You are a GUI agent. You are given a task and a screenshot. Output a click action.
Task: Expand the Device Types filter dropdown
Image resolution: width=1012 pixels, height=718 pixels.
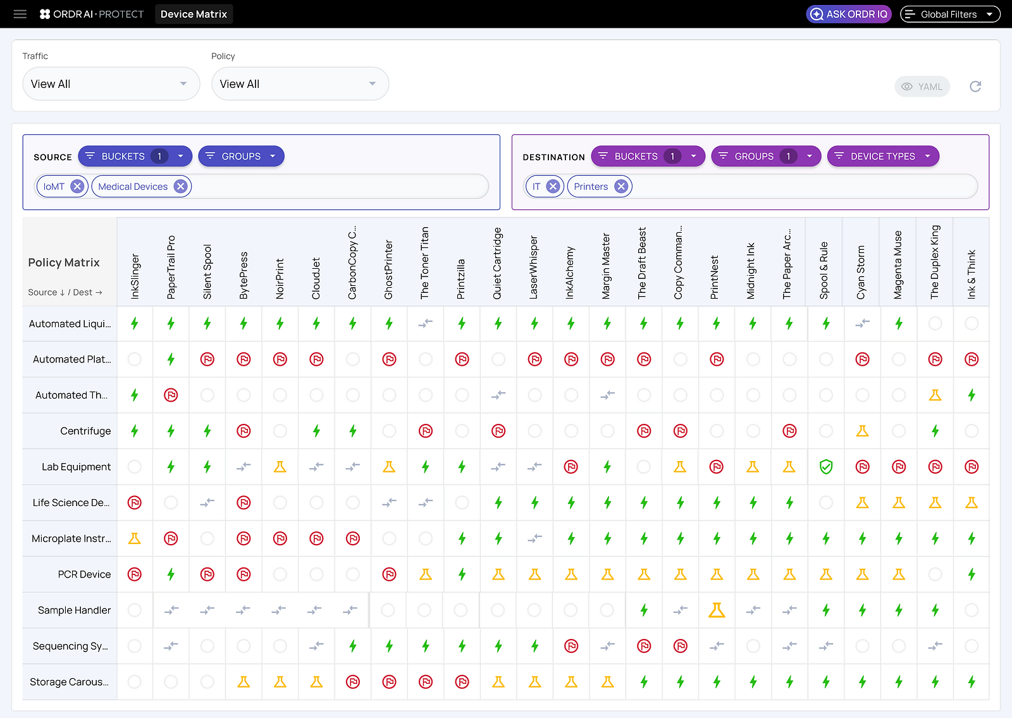tap(883, 156)
